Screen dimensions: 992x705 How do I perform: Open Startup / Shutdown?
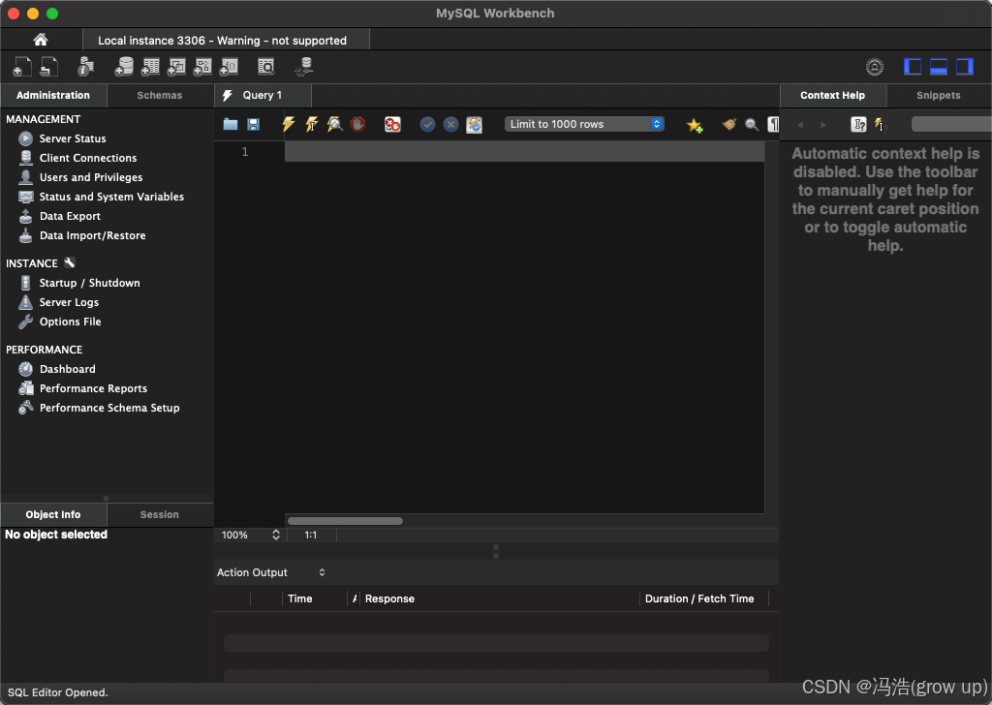pyautogui.click(x=89, y=283)
